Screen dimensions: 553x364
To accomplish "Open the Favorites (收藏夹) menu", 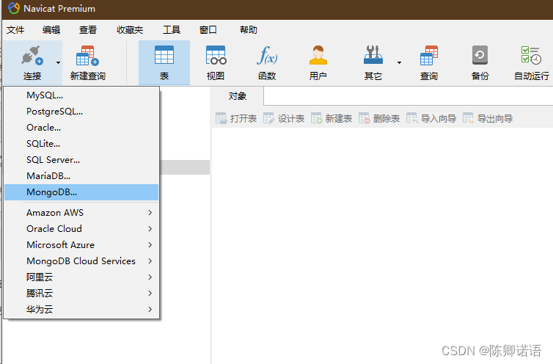I will pos(130,30).
